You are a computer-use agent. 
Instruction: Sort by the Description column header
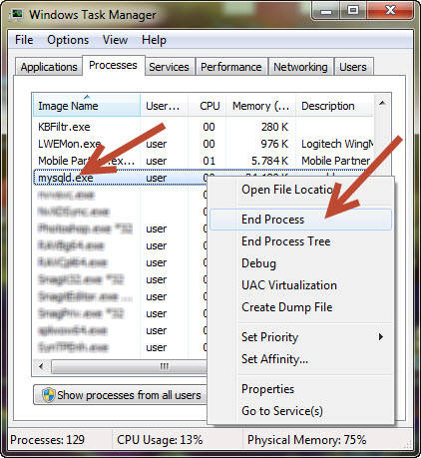point(335,106)
